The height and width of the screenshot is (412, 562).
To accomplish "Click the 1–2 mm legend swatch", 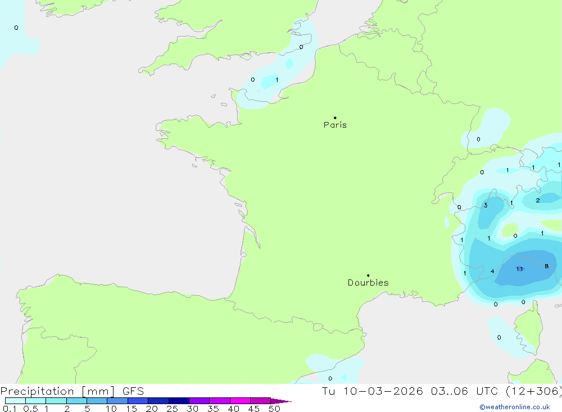I will tap(56, 401).
